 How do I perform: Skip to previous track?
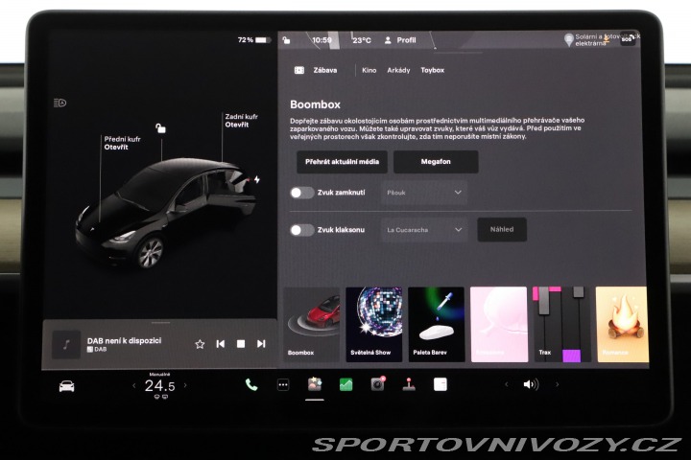[221, 344]
